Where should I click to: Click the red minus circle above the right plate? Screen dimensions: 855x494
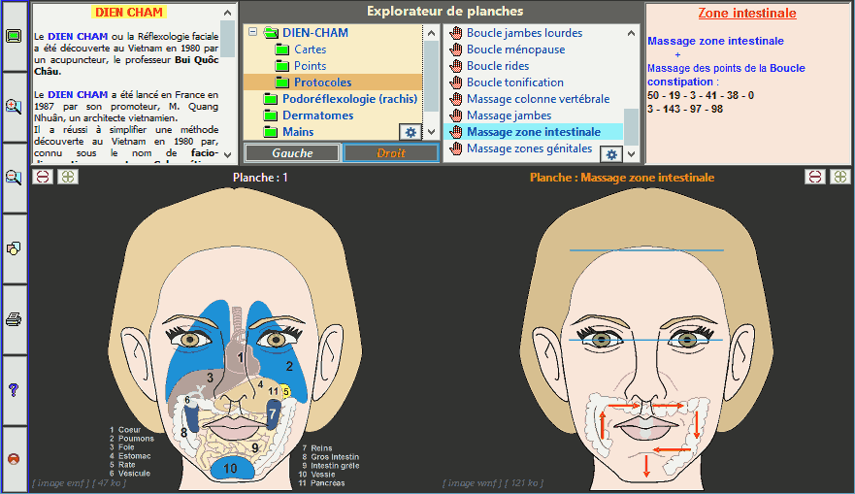click(814, 177)
